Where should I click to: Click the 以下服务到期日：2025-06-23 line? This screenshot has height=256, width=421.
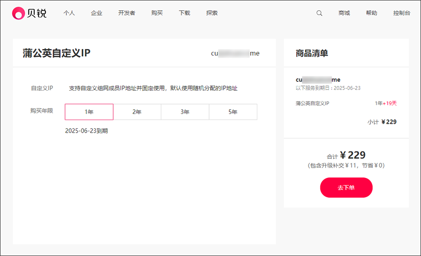[328, 88]
